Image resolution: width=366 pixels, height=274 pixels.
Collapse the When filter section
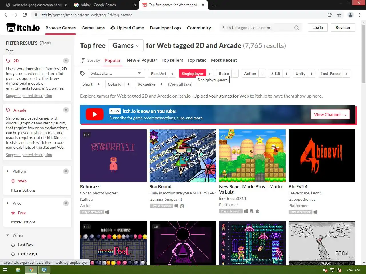(x=7, y=235)
